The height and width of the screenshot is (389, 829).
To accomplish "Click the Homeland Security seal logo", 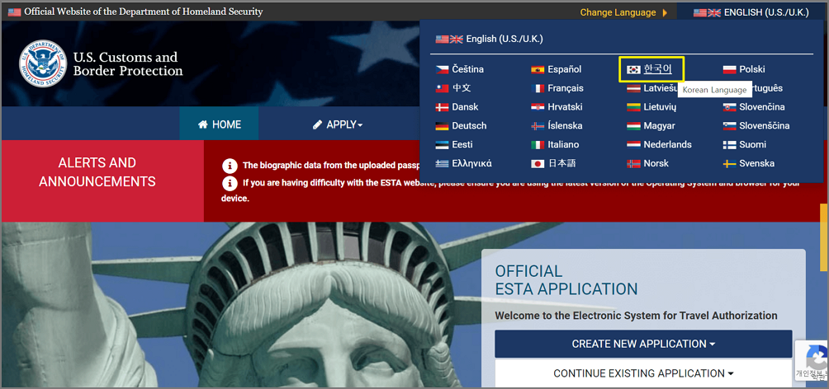I will (43, 63).
